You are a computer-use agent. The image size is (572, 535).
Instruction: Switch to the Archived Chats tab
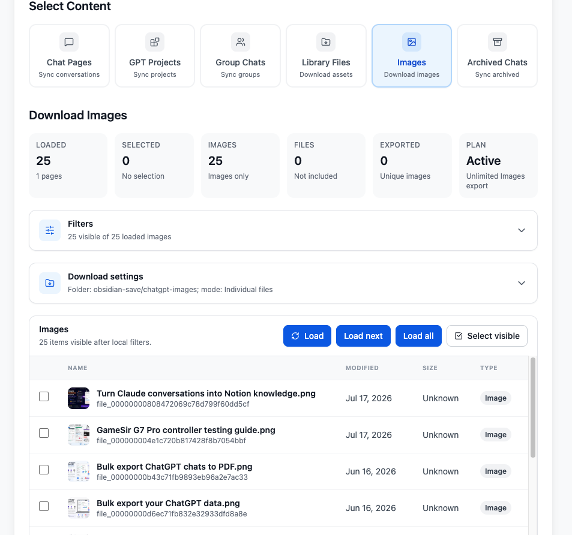pos(497,56)
